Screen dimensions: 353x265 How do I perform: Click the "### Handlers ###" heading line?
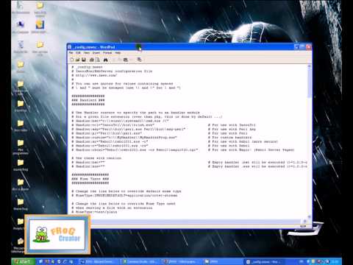pyautogui.click(x=88, y=100)
